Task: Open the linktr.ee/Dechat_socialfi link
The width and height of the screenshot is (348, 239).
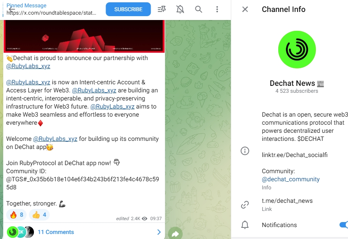Action: click(294, 155)
